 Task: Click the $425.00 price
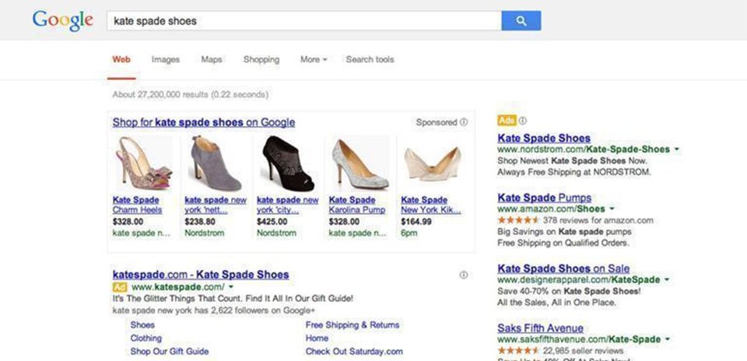(x=272, y=222)
